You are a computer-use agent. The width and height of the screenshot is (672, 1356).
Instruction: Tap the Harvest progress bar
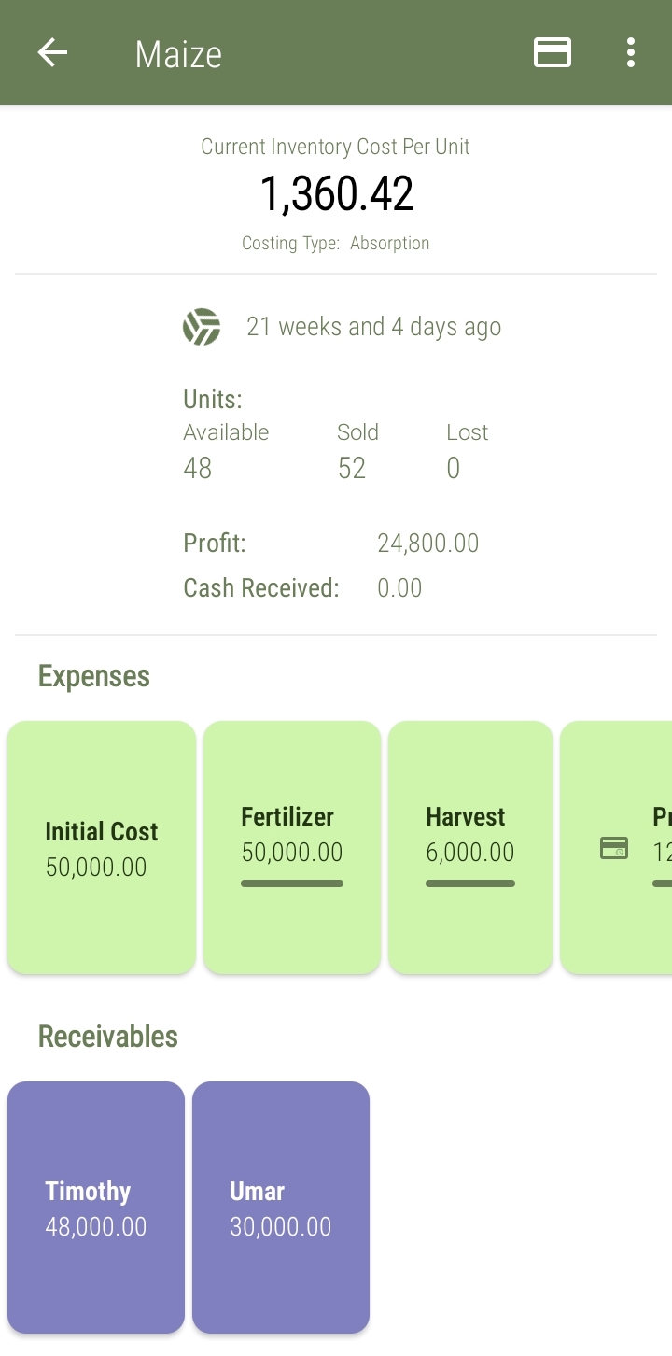point(470,883)
